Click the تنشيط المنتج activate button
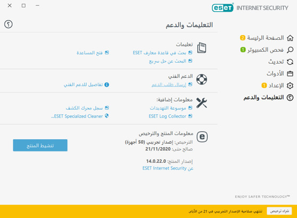 click(40, 145)
